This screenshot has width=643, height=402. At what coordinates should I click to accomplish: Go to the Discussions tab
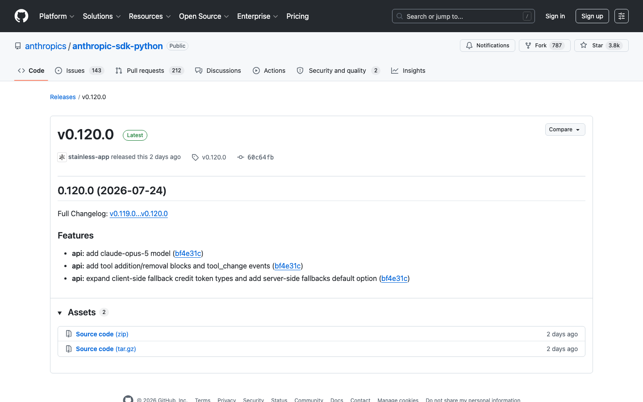click(218, 71)
